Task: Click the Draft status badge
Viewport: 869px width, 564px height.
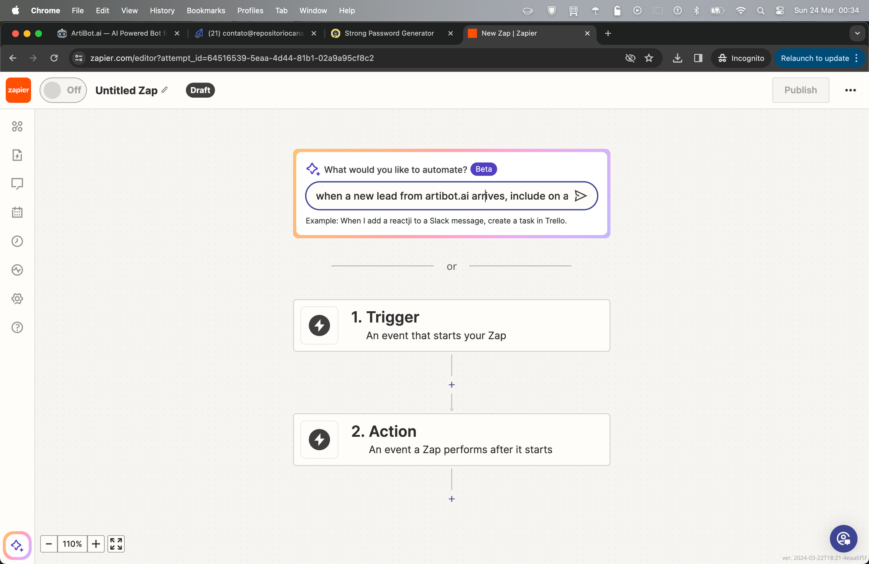Action: pos(200,90)
